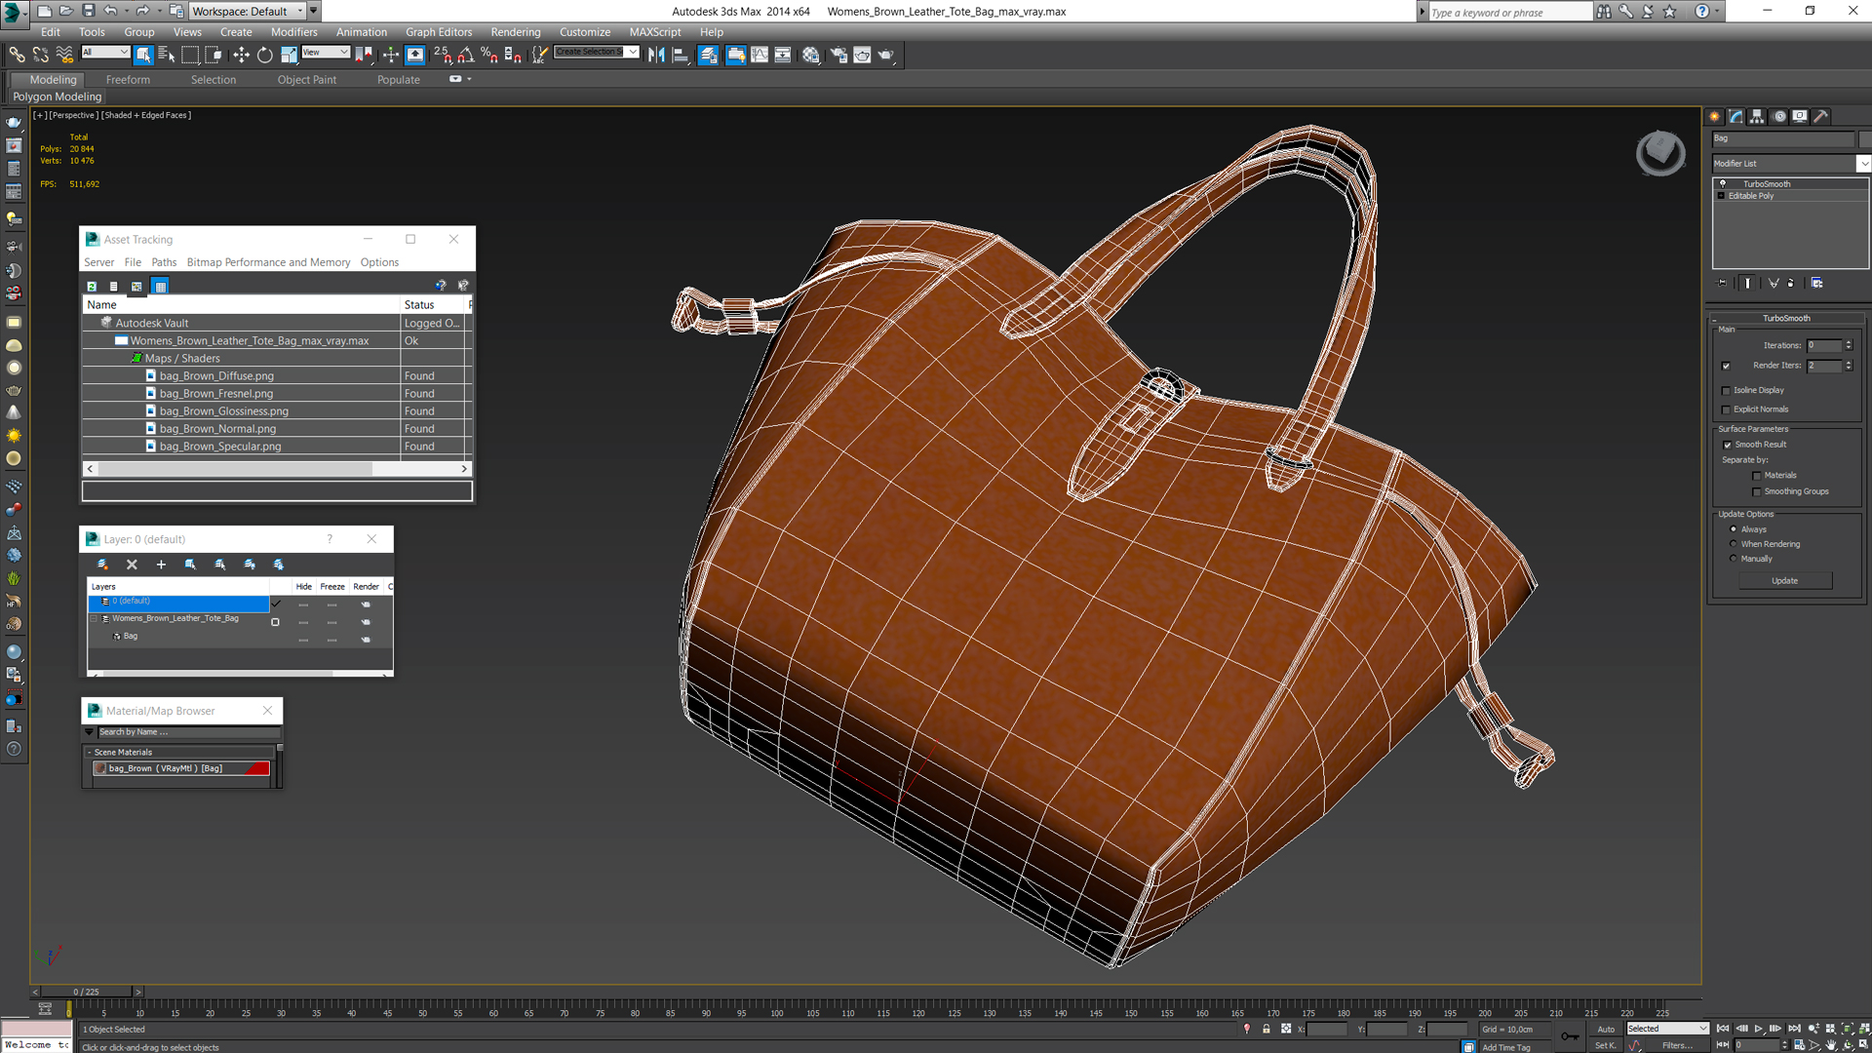Toggle Smooth Result checkbox

(1727, 445)
